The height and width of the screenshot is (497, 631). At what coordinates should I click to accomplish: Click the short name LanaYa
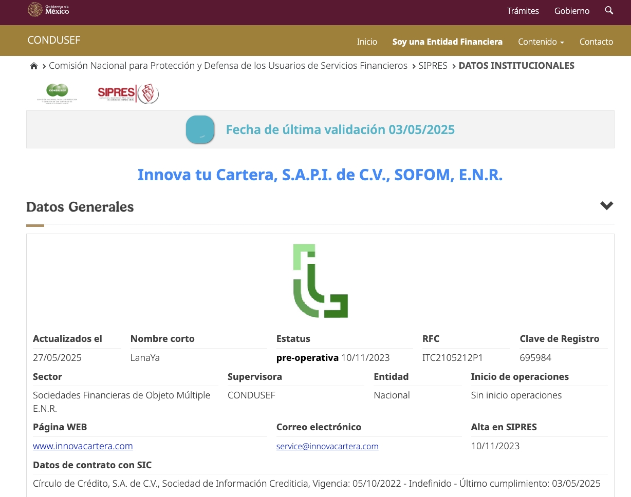[145, 358]
